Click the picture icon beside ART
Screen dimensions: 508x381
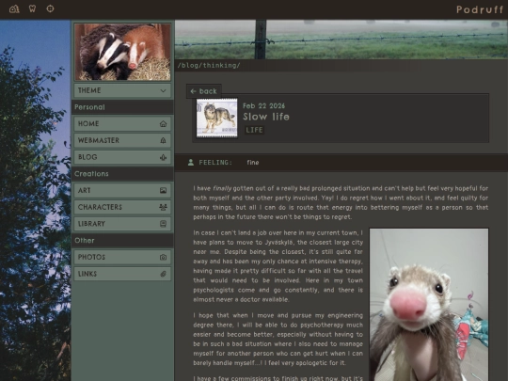pyautogui.click(x=164, y=190)
